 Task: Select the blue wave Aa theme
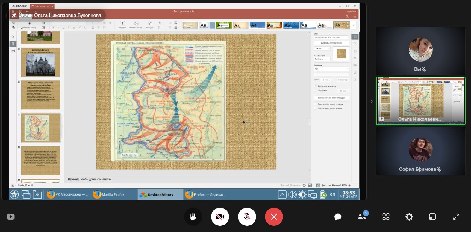click(x=258, y=25)
